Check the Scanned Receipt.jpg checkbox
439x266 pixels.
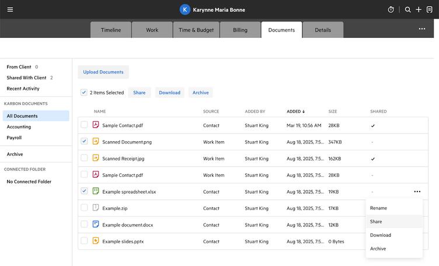click(84, 158)
